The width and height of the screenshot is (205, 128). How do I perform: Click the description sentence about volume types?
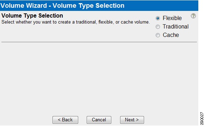(x=76, y=22)
